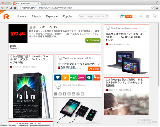Image resolution: width=160 pixels, height=127 pixels.
Task: Click the Invite button
Action: [x=129, y=16]
